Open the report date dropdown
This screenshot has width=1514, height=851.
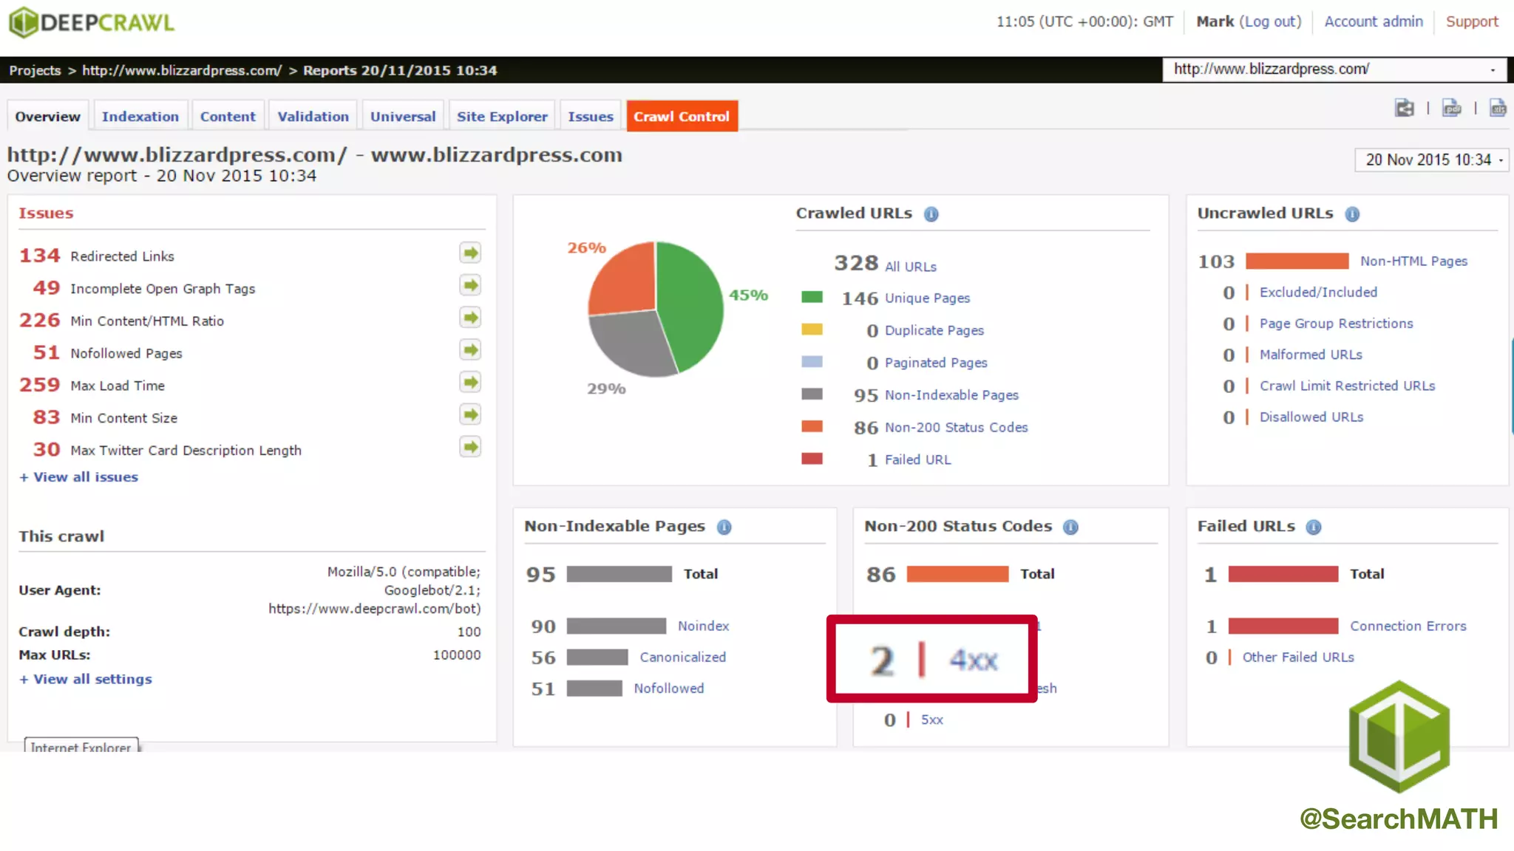(x=1431, y=160)
